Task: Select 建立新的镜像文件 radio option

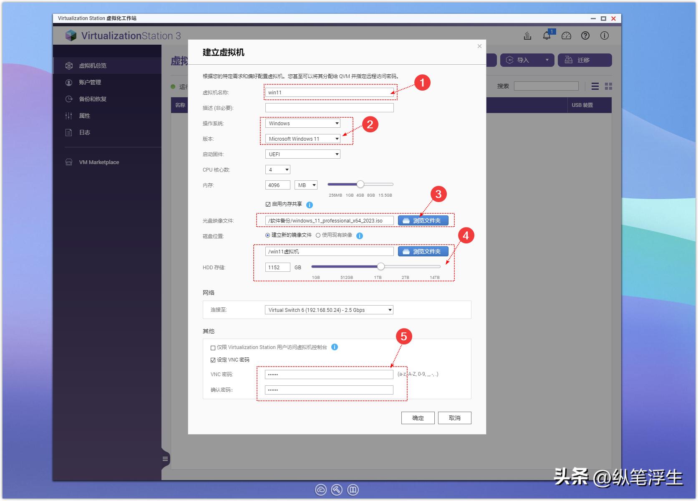Action: tap(268, 235)
